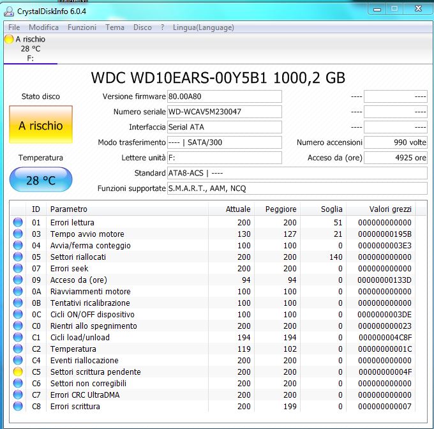This screenshot has height=429, width=434.
Task: Click raw value 00000000195B for Tempo avvio motore
Action: [x=385, y=234]
